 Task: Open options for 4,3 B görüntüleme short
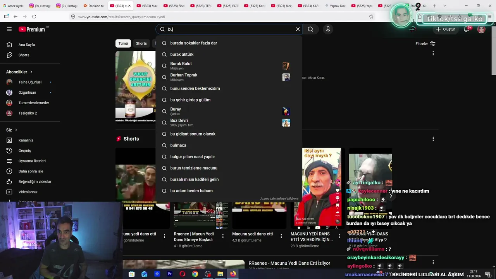(281, 236)
